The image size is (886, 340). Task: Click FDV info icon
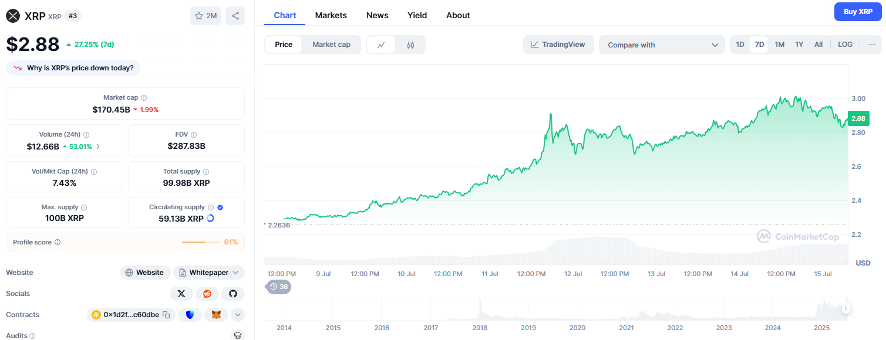point(194,135)
